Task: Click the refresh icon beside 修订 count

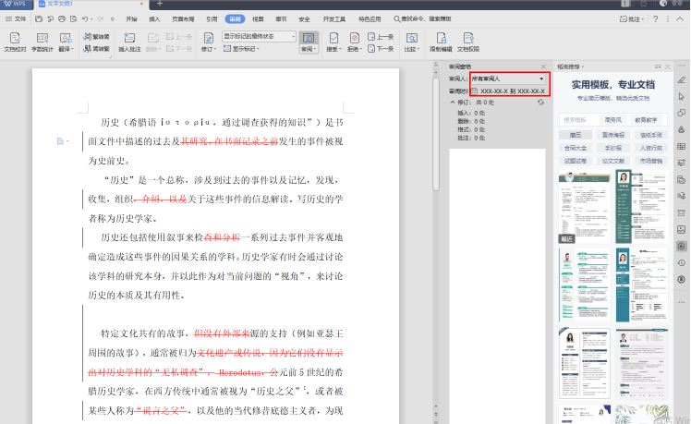Action: (540, 103)
